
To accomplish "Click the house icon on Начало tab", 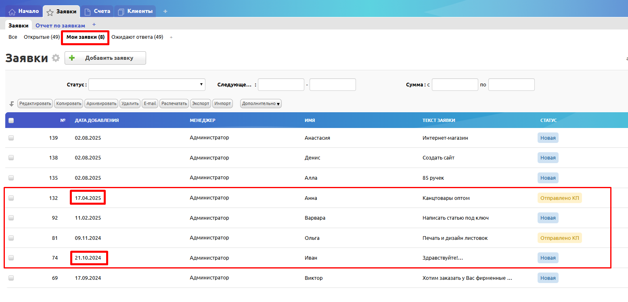I will (x=12, y=12).
